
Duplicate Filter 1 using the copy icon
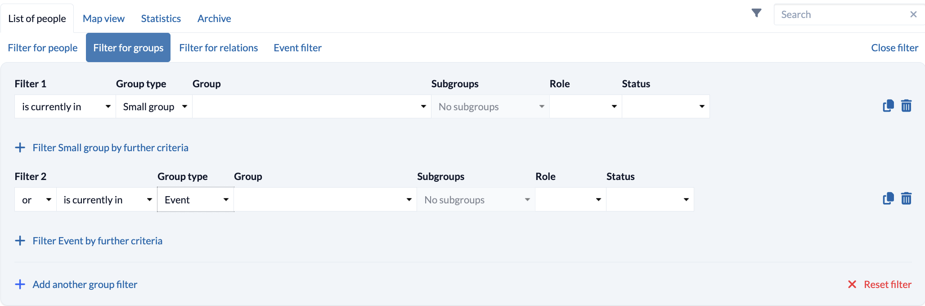pyautogui.click(x=888, y=106)
